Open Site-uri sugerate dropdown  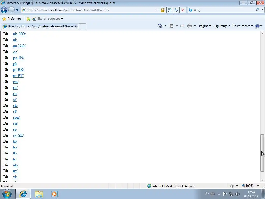[x=48, y=19]
